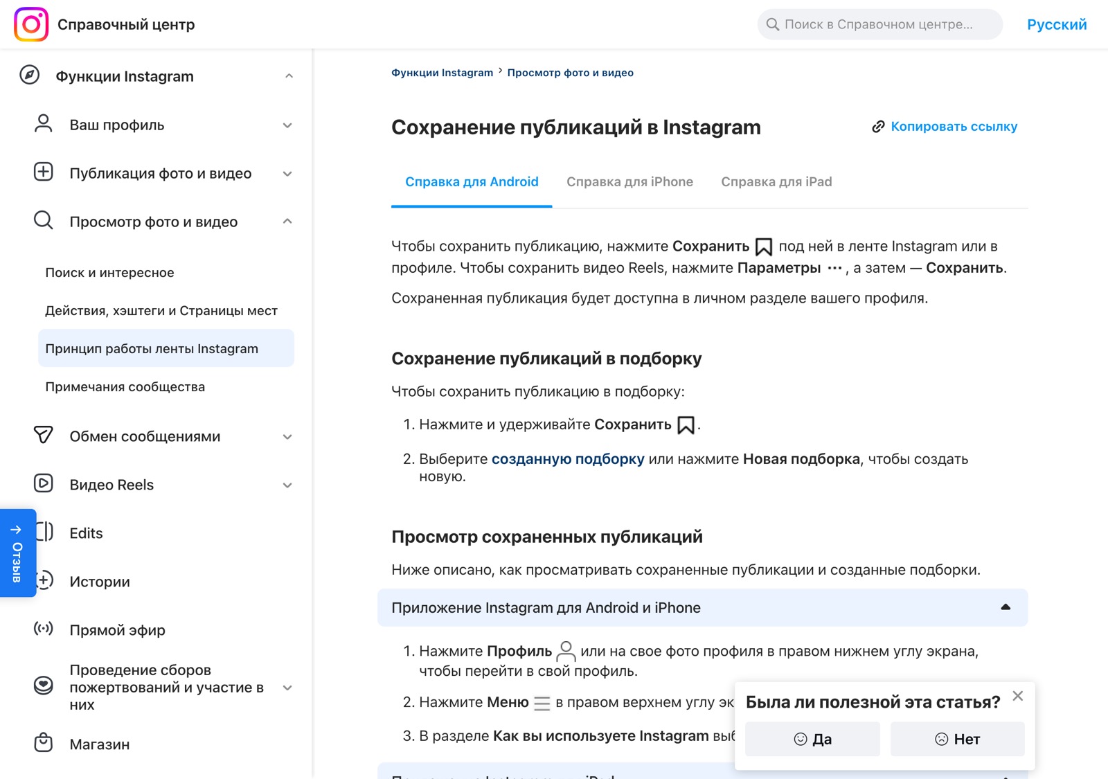Click the search magnifier icon in the header
The image size is (1108, 779).
click(x=773, y=24)
